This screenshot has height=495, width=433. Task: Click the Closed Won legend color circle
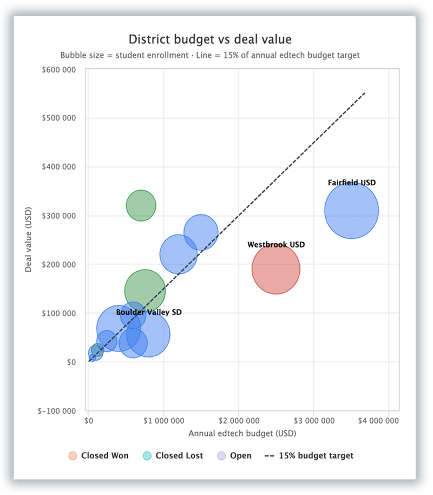click(x=73, y=456)
